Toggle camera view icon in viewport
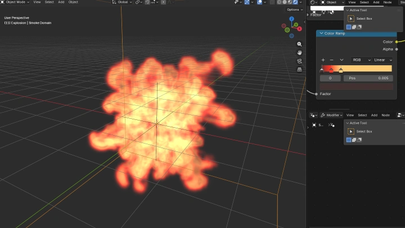The width and height of the screenshot is (405, 228). pos(299,61)
